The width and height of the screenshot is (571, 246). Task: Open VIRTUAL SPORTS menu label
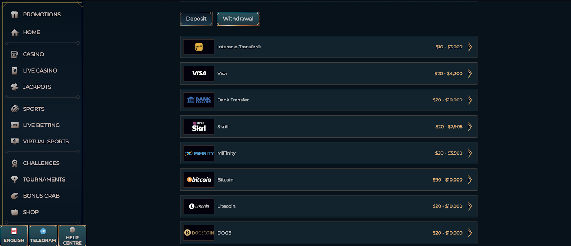(x=46, y=141)
